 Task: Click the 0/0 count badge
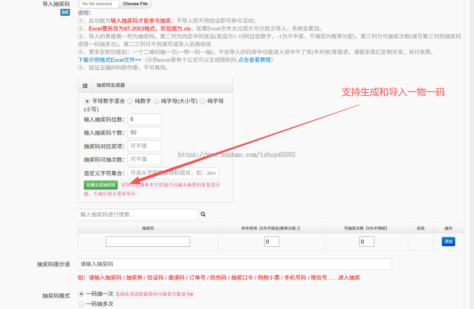coord(65,13)
